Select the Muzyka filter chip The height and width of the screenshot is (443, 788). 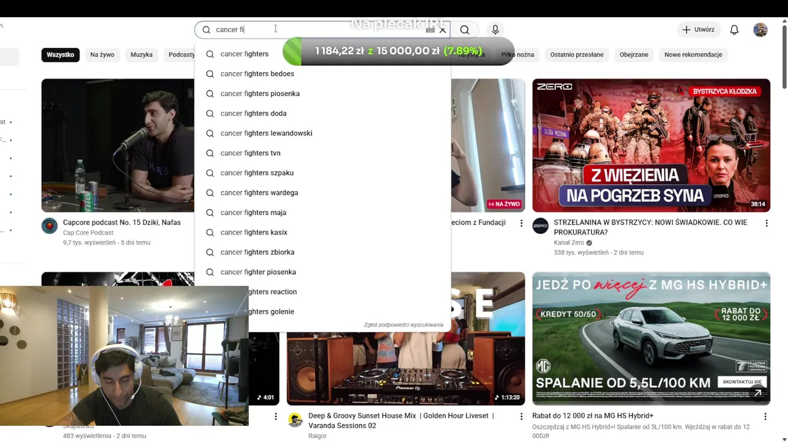[x=142, y=55]
